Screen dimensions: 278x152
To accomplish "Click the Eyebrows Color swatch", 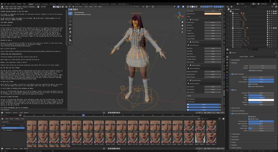I will [x=213, y=14].
